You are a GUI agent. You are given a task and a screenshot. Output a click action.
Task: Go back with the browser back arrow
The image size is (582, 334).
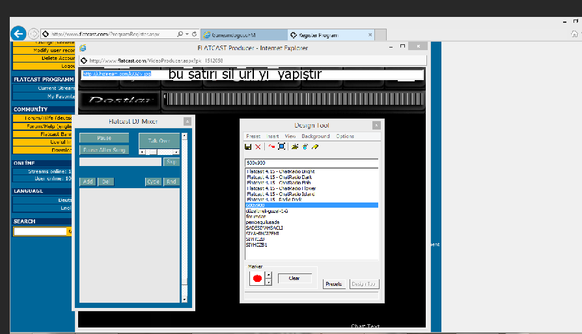pos(18,33)
